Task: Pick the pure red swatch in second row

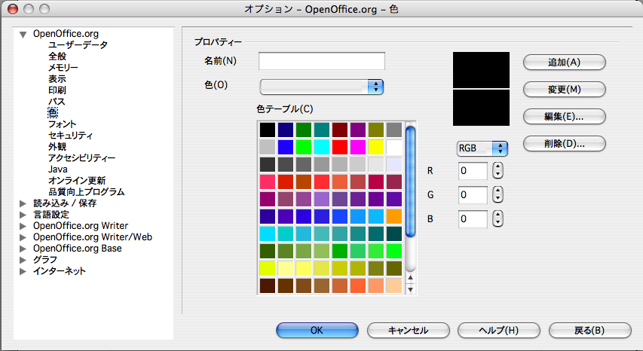Action: click(339, 147)
